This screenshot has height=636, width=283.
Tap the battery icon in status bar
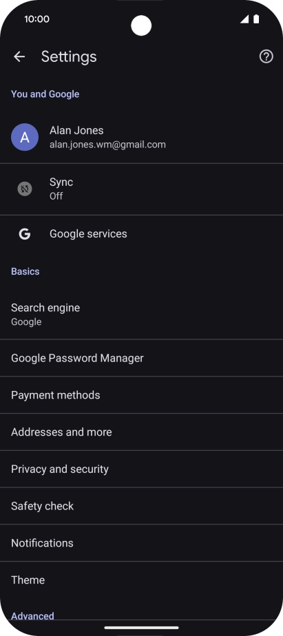tap(256, 19)
